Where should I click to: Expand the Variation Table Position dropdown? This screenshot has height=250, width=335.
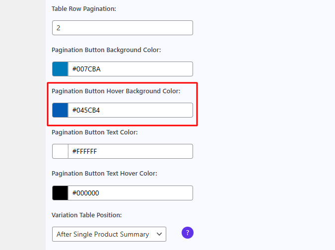(109, 234)
